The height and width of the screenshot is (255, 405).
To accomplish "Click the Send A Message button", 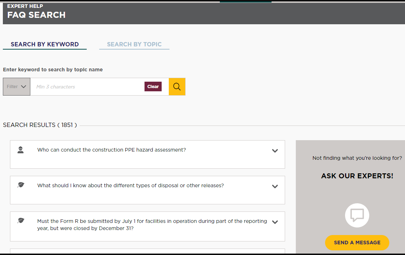I will (x=357, y=243).
